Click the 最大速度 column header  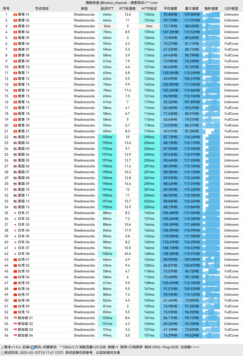coord(192,9)
